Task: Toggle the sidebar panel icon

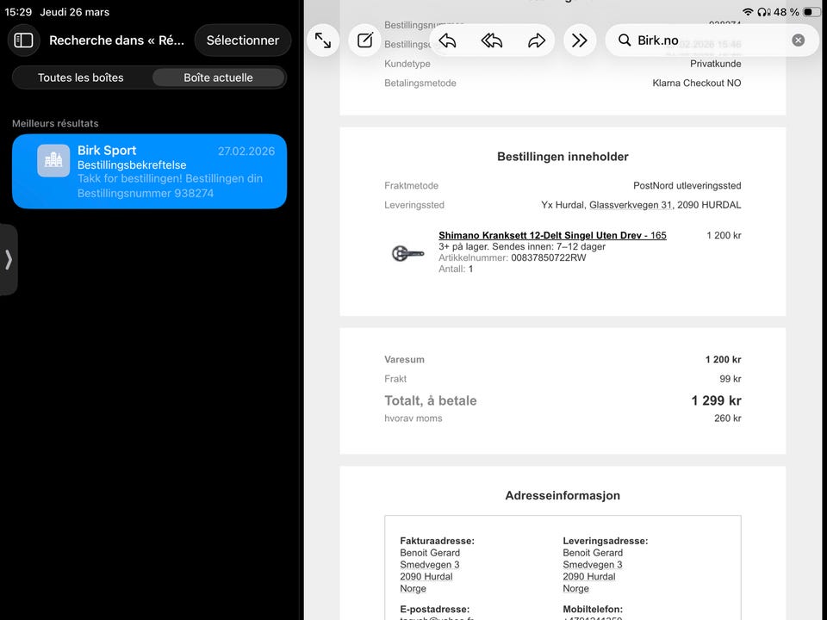Action: pos(24,40)
